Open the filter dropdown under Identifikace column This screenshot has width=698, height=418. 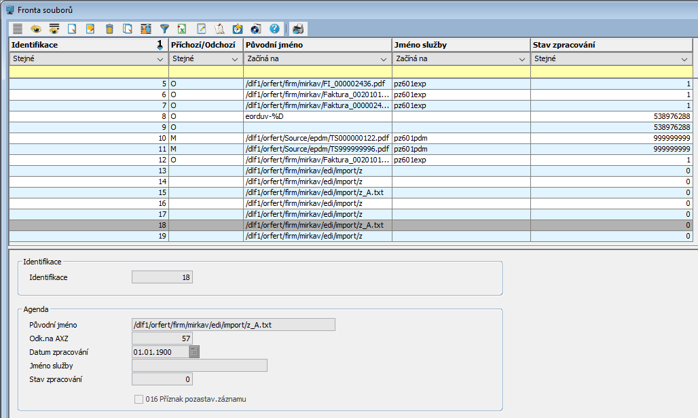point(160,59)
